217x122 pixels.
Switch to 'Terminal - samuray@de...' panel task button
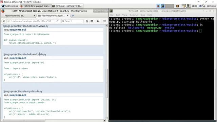coord(67,6)
